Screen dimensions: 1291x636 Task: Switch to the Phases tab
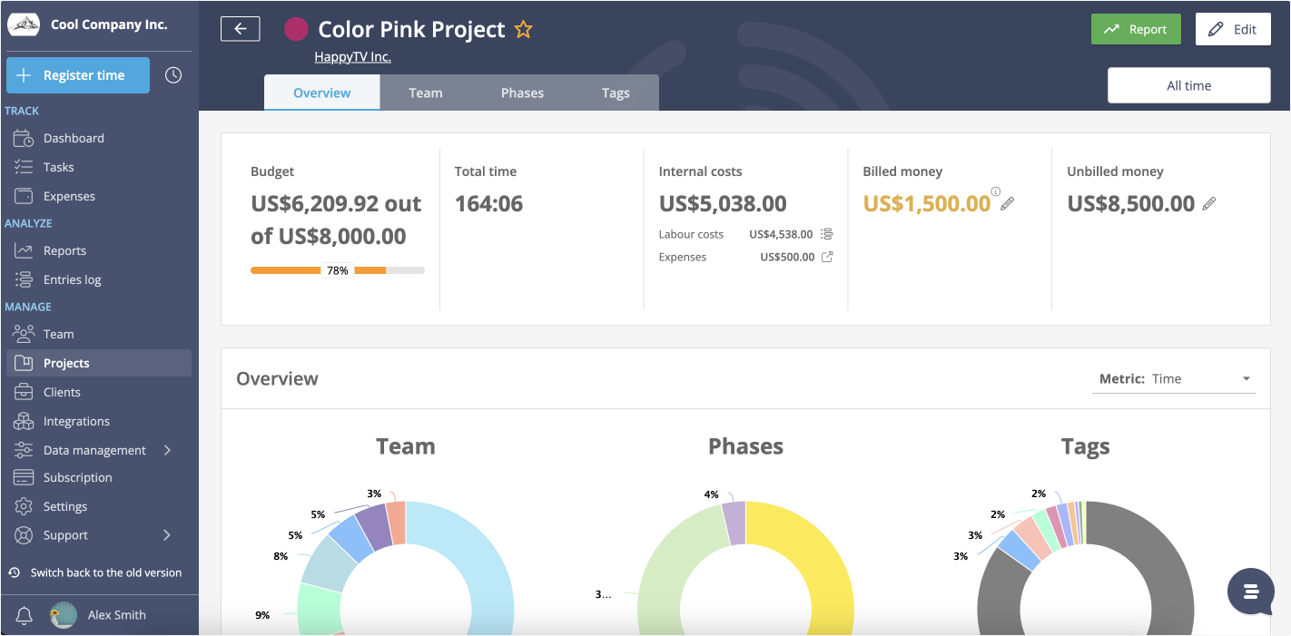(522, 92)
